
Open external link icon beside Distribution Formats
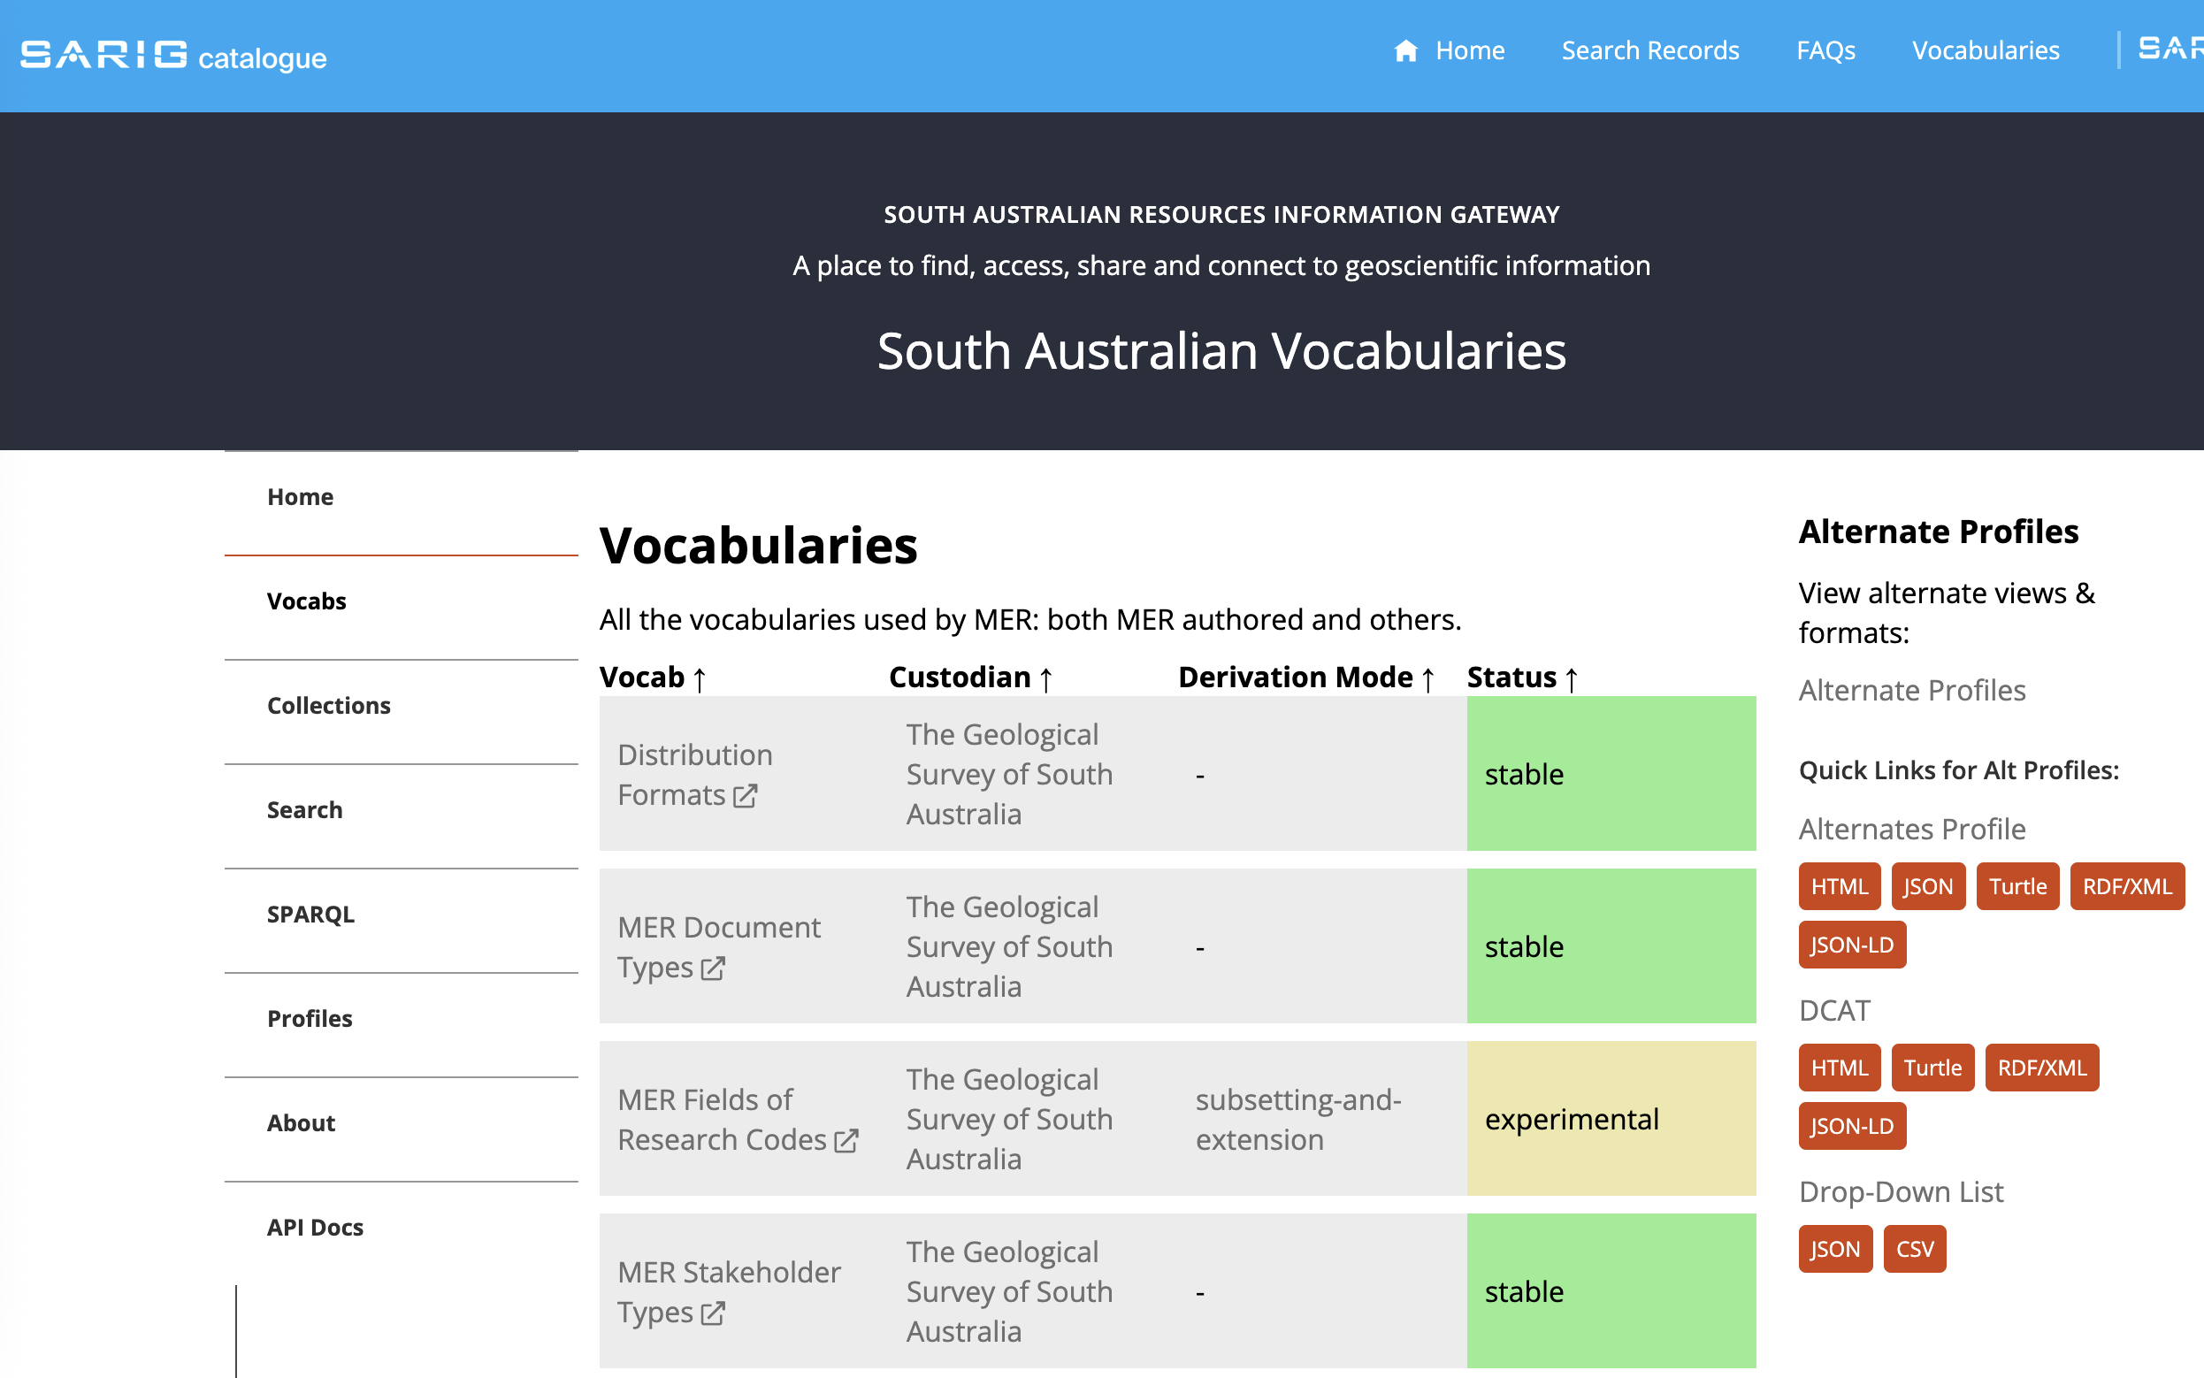746,796
